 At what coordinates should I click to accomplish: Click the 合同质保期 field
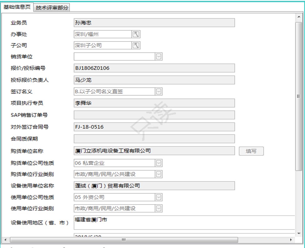tap(154, 139)
